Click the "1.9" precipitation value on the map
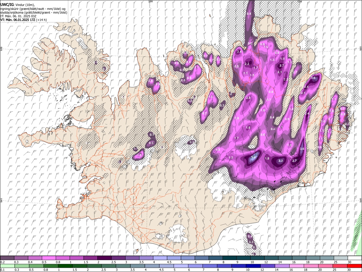 coord(282,59)
